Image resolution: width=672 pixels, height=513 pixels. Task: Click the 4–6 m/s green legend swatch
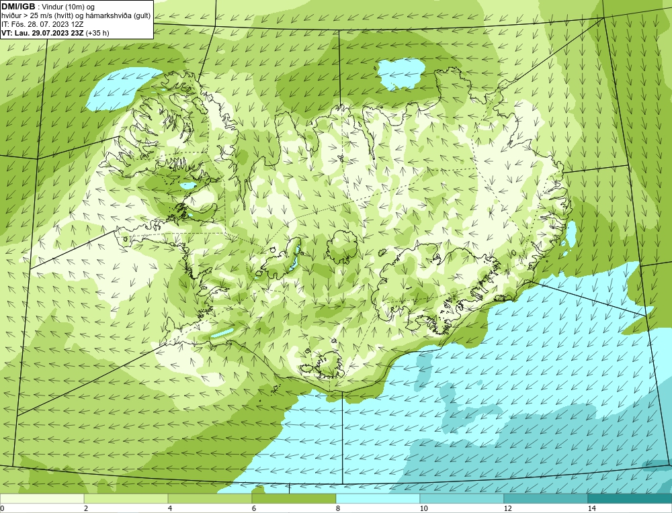coord(210,498)
